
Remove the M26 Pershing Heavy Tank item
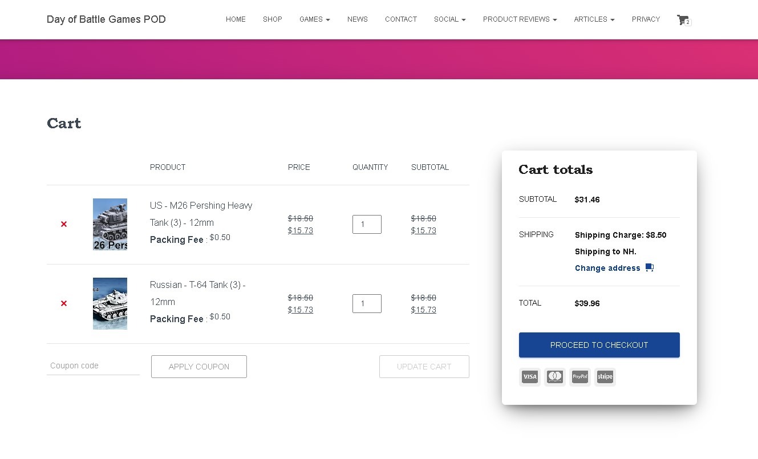click(64, 224)
